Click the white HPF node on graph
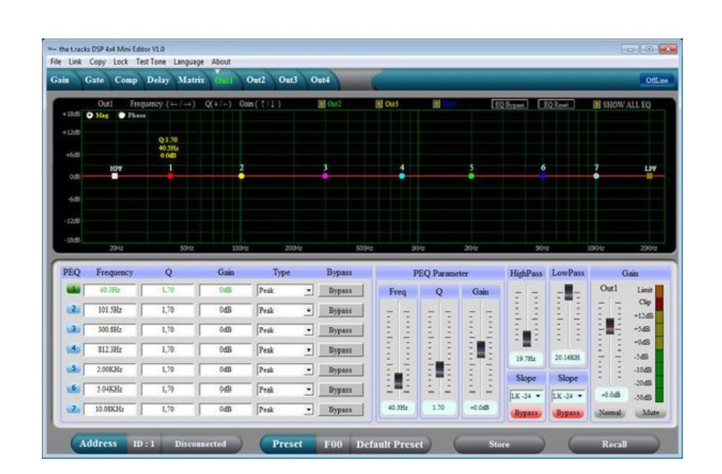 [x=116, y=176]
